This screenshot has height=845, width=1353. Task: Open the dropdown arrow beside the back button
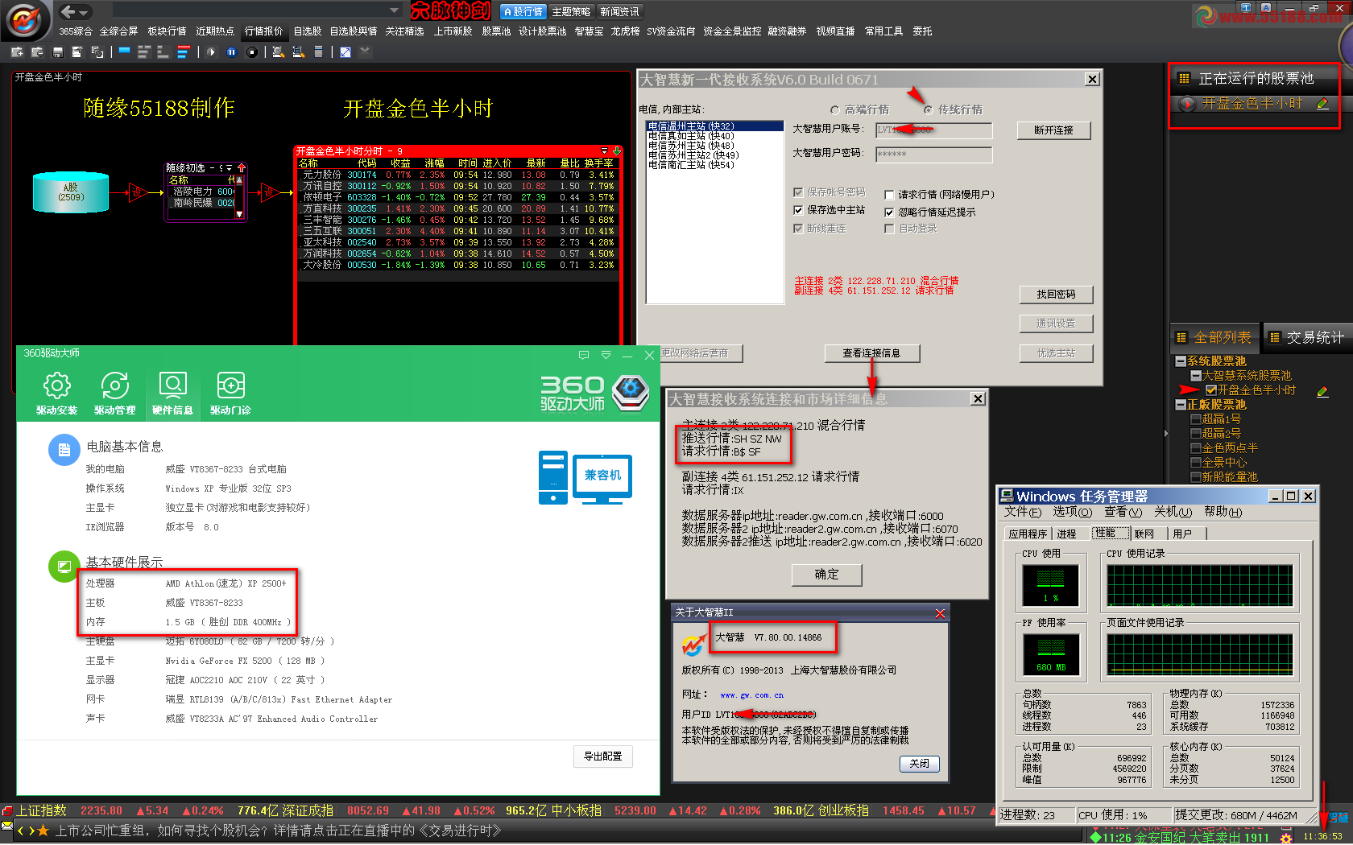tap(84, 12)
